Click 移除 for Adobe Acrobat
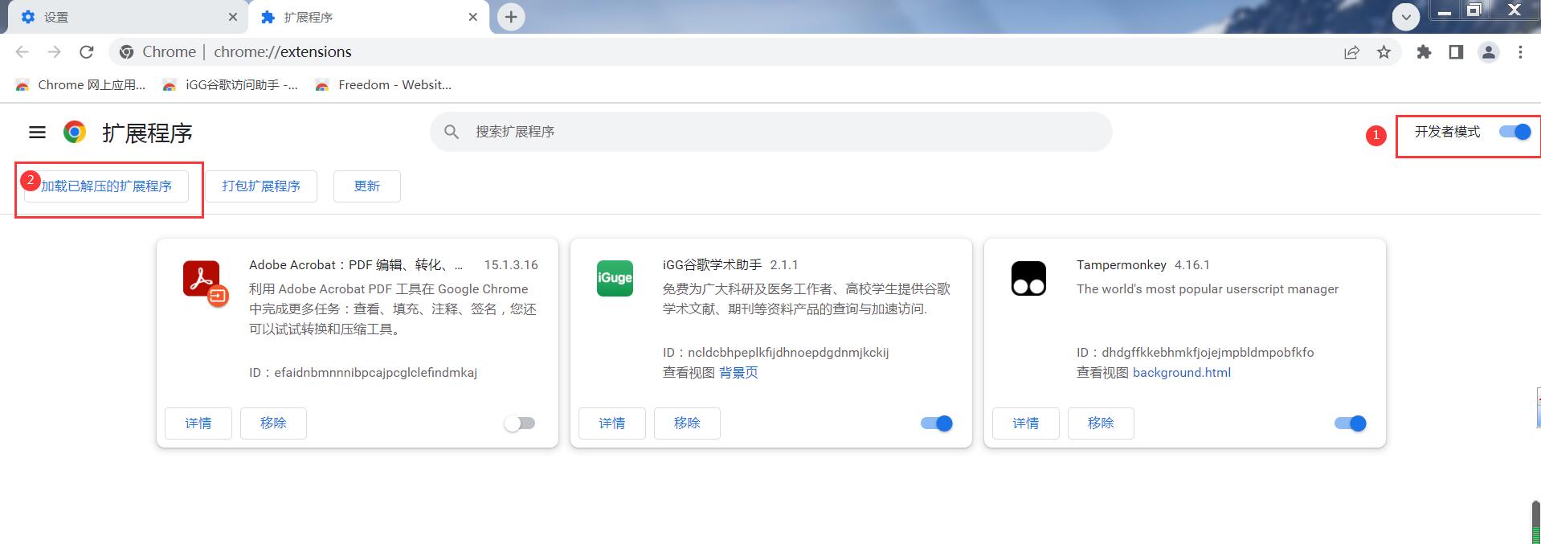This screenshot has height=544, width=1541. coord(273,423)
